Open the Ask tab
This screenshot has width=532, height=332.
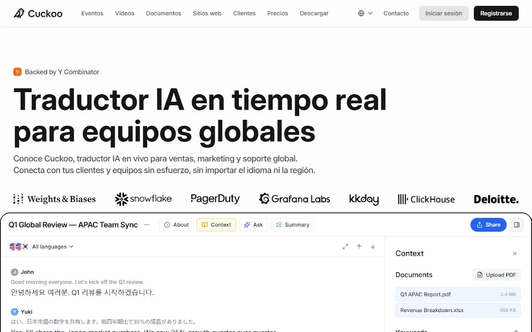click(x=254, y=225)
